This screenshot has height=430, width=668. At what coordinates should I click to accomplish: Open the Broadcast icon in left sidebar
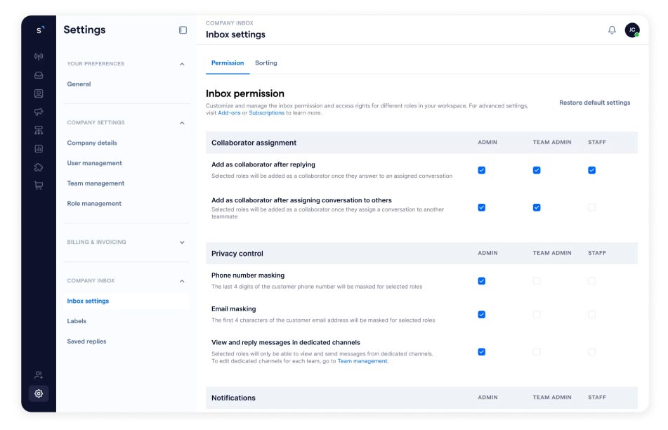coord(39,56)
